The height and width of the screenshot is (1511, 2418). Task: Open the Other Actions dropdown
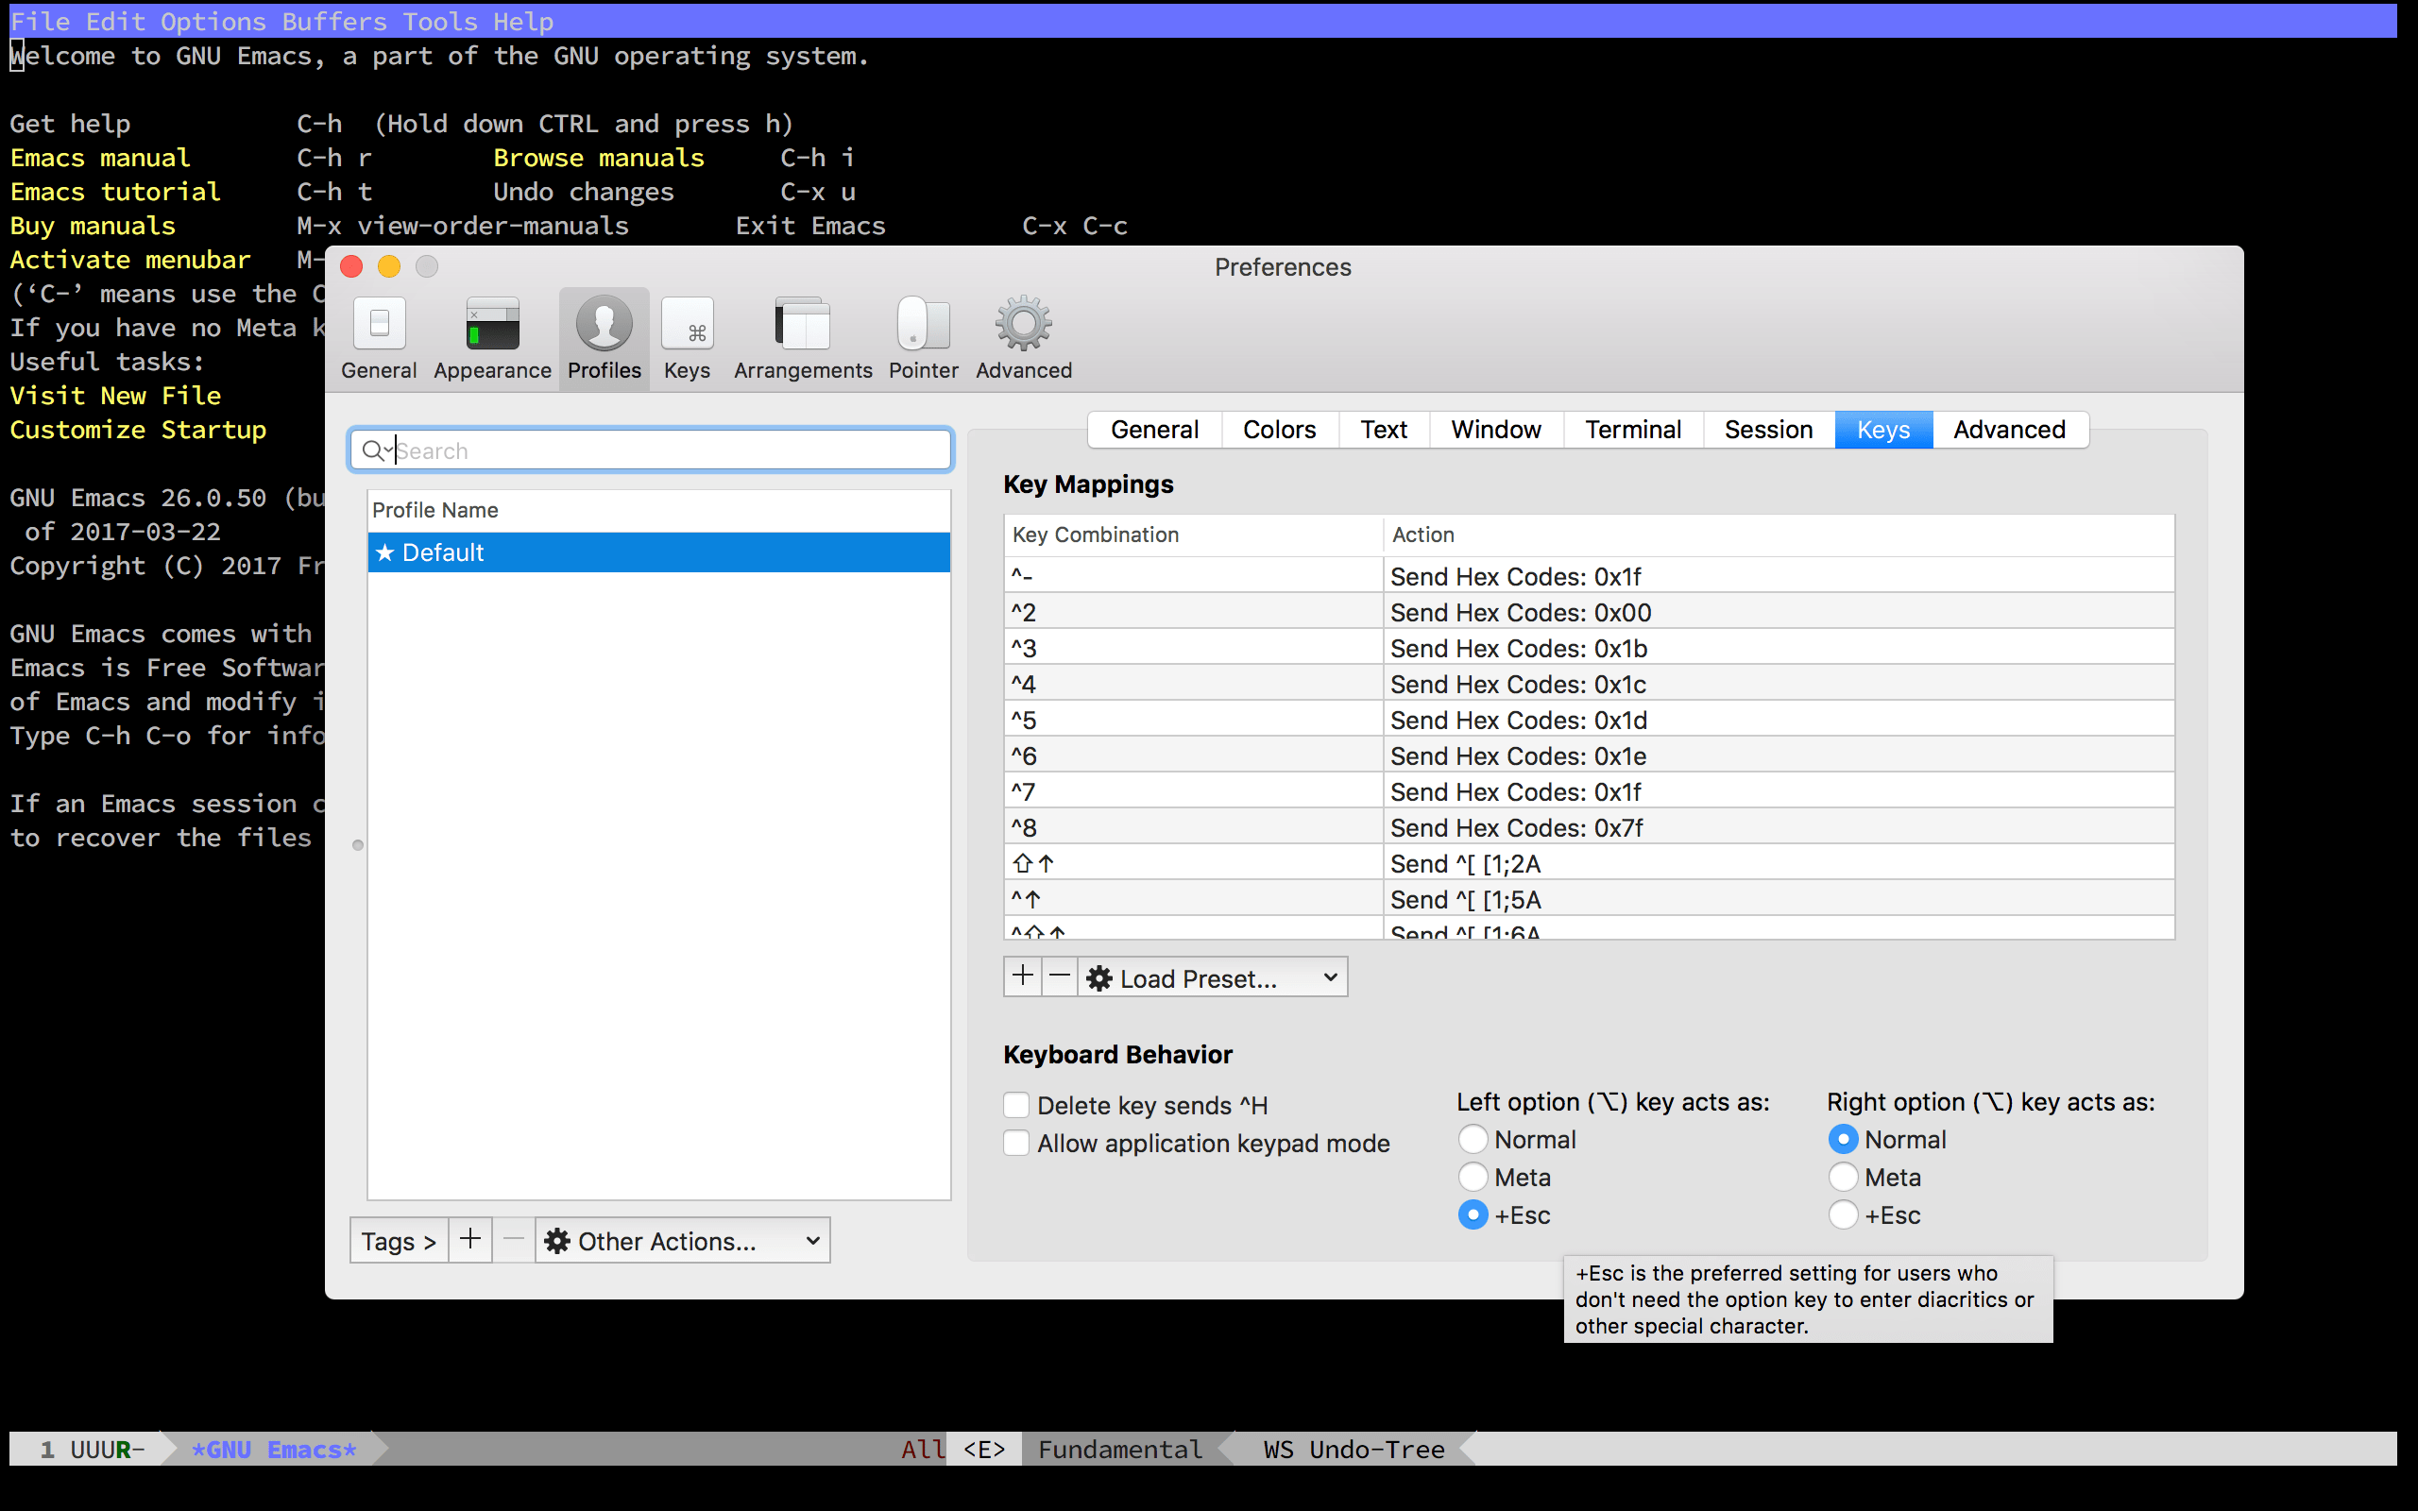683,1241
